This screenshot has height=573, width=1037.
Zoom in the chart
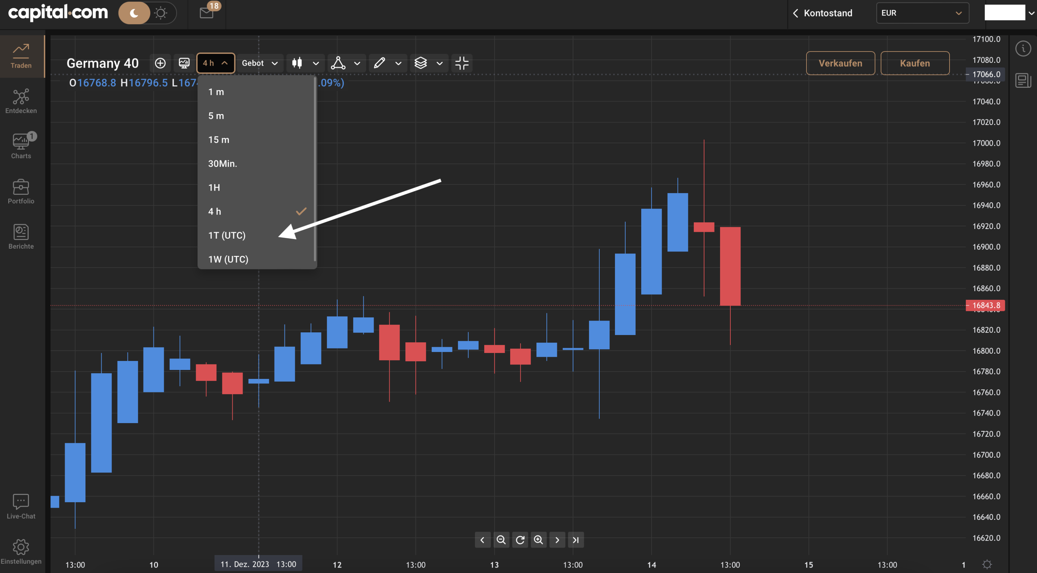pyautogui.click(x=539, y=539)
